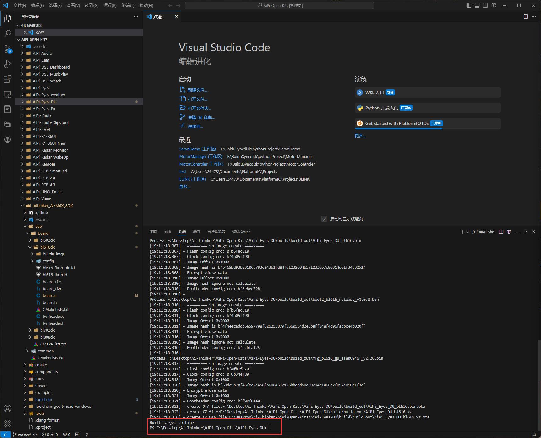
Task: Click the 克隆 Git 仓库... link
Action: click(x=201, y=117)
